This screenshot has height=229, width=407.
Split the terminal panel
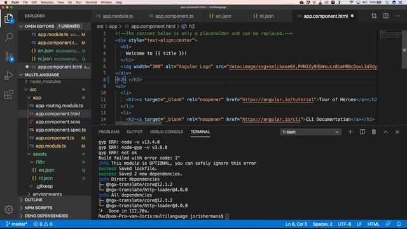pyautogui.click(x=362, y=132)
